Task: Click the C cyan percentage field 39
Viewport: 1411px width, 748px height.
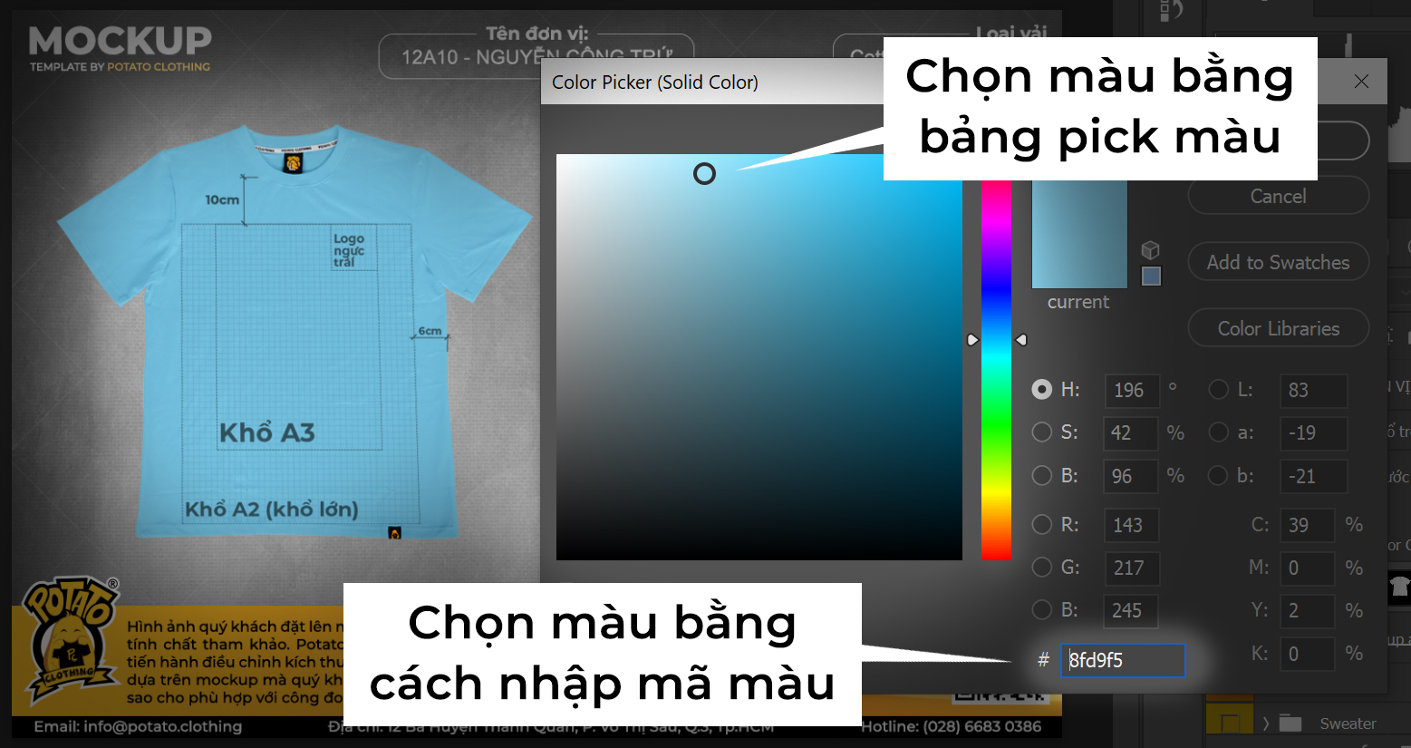Action: (1307, 525)
